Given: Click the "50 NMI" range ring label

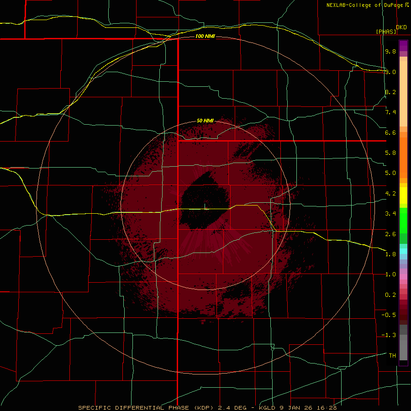Looking at the screenshot, I should pyautogui.click(x=205, y=121).
